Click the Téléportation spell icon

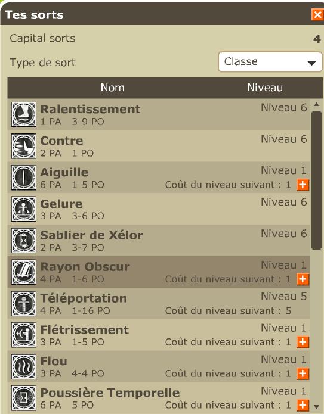23,304
